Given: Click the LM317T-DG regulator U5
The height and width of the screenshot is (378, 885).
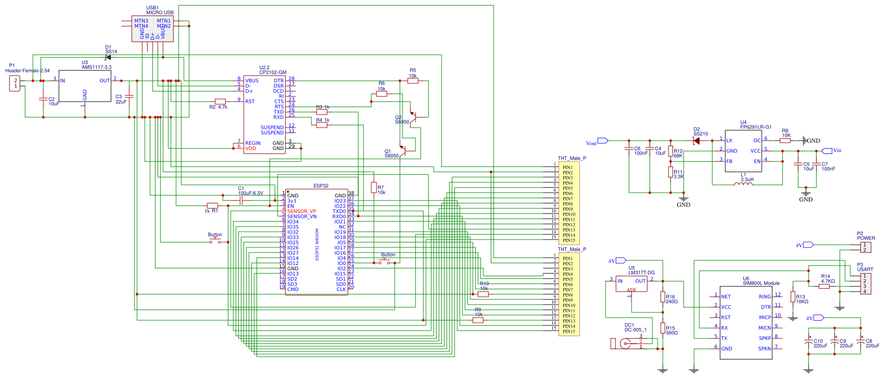Looking at the screenshot, I should coord(631,284).
